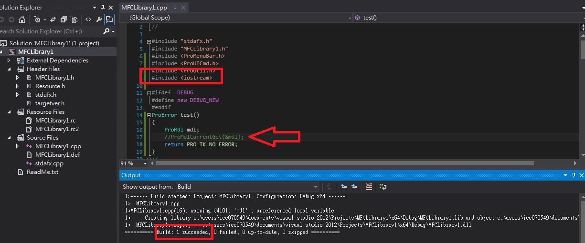This screenshot has height=243, width=585.
Task: Expand the External Dependencies node
Action: click(x=9, y=61)
